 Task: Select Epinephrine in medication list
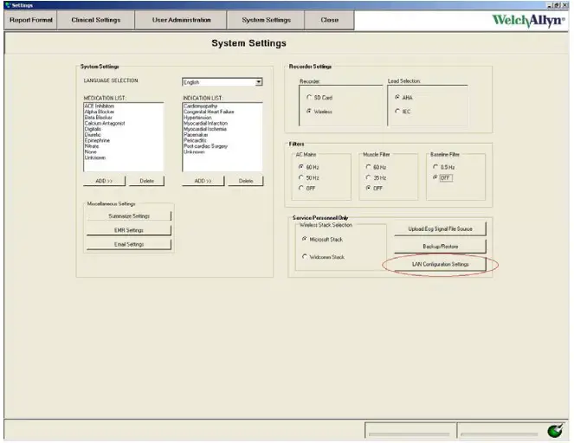pyautogui.click(x=97, y=140)
